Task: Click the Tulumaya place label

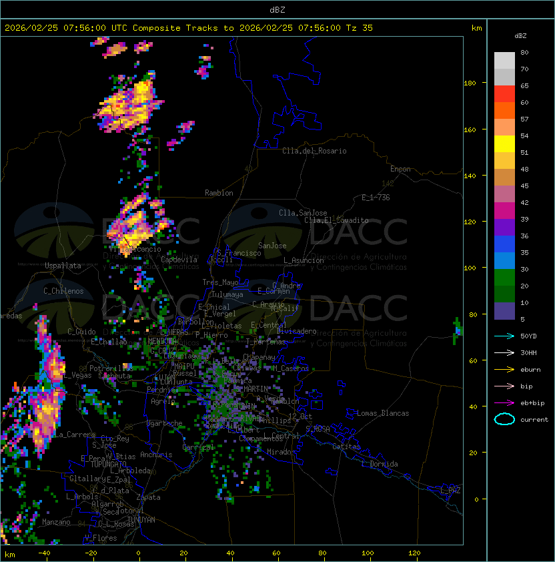Action: [227, 294]
